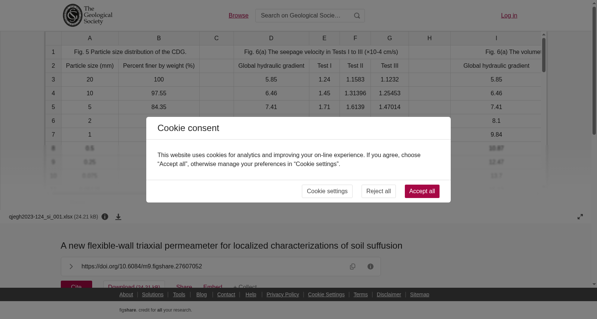Click the file name qjegh2023-124_si_001.xlsx
The image size is (597, 319).
coord(41,217)
